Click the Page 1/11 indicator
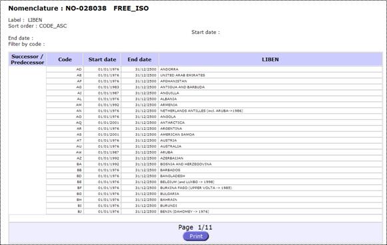 195,227
